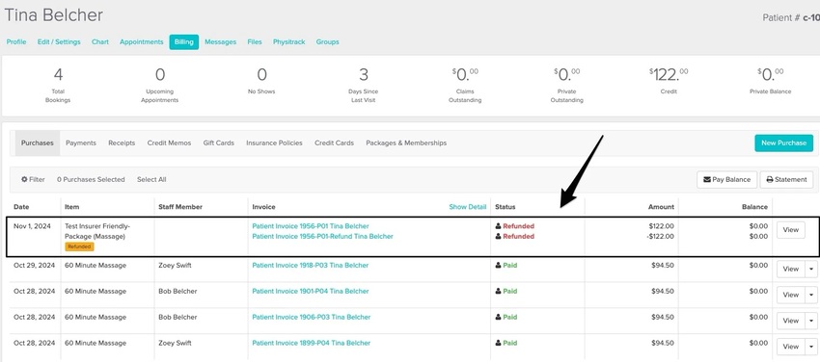Click Zoey Swift in Oct 29 row
The width and height of the screenshot is (820, 362).
point(176,266)
